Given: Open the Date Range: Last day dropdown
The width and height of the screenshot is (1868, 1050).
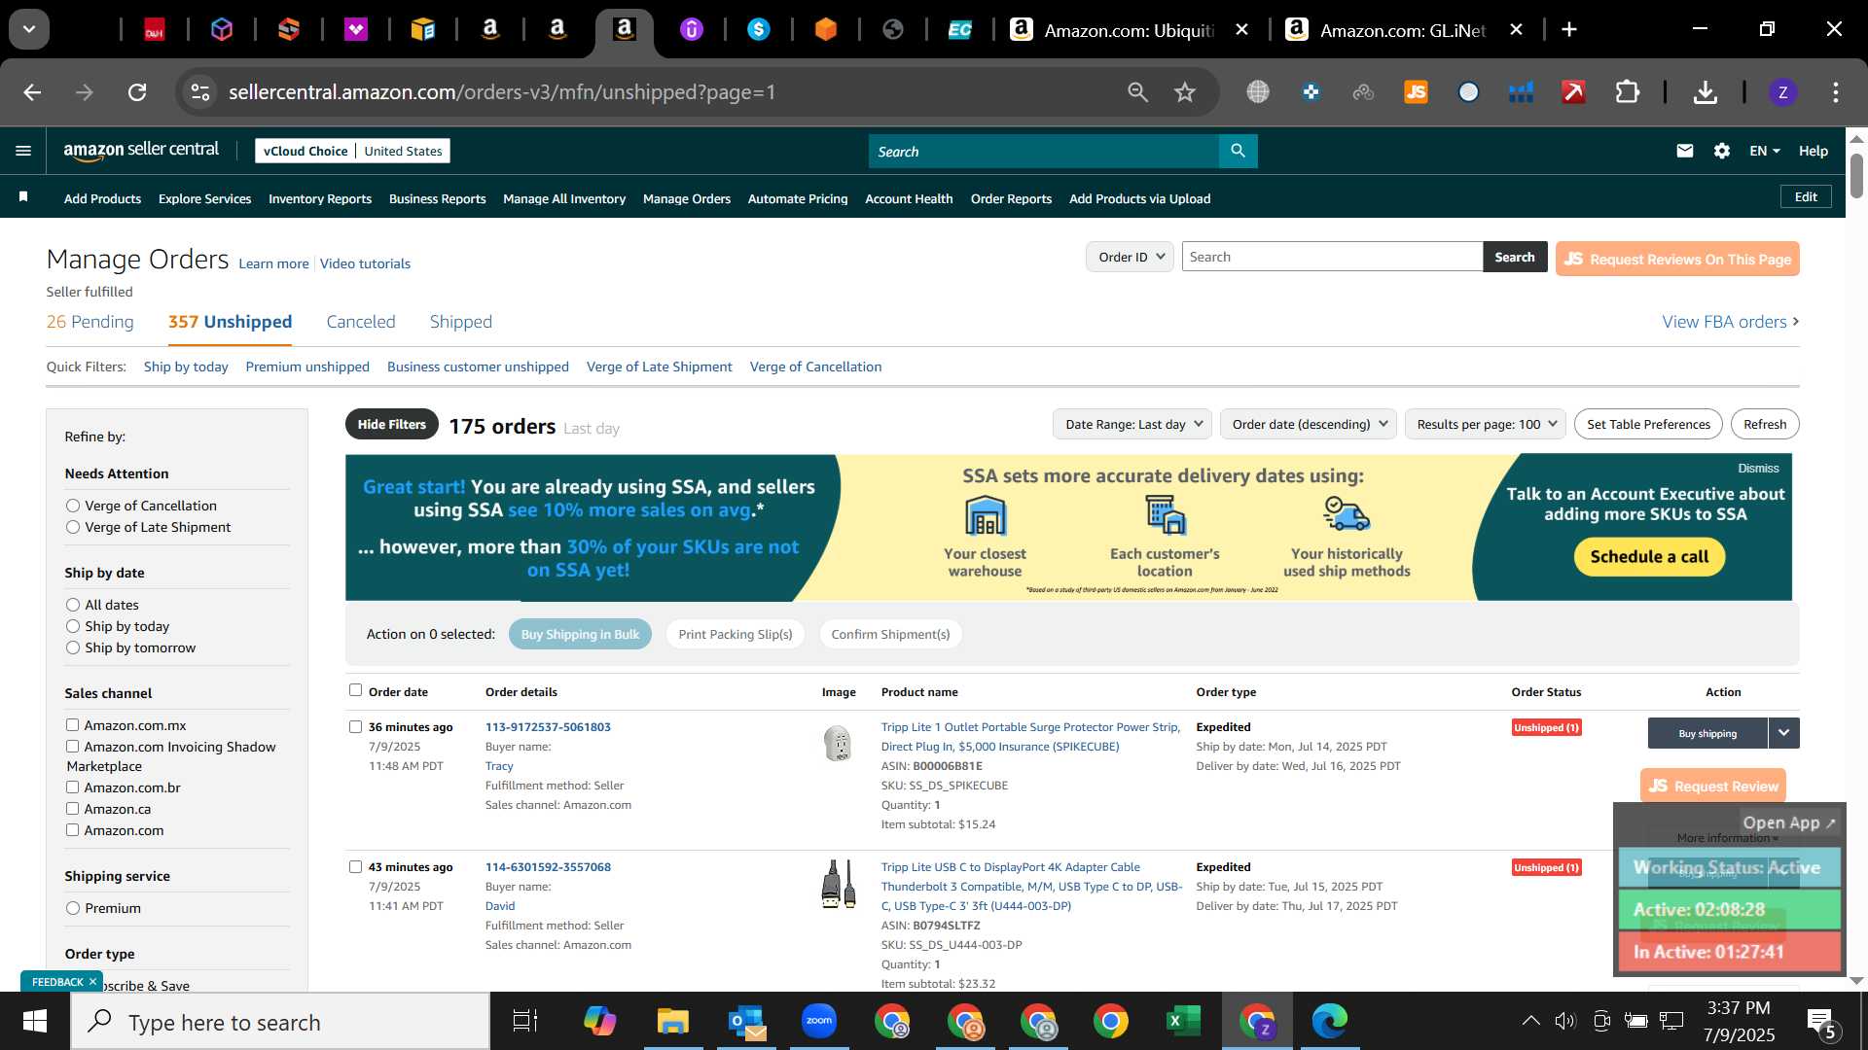Looking at the screenshot, I should click(x=1132, y=424).
